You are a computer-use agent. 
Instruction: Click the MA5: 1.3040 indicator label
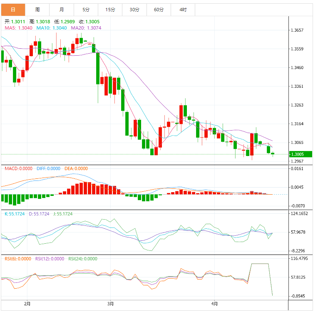click(18, 28)
